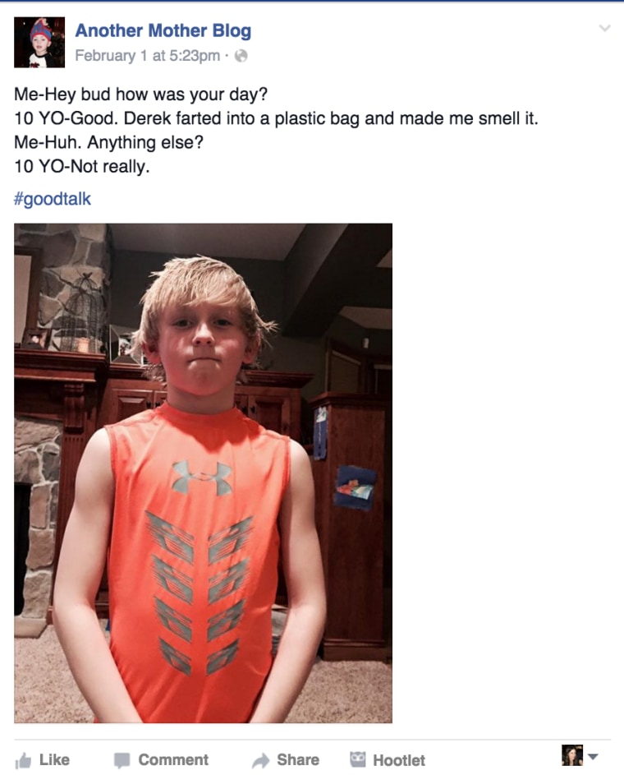Click the commenter avatar beside Hootlet
Screen dimensions: 624x775
[572, 755]
